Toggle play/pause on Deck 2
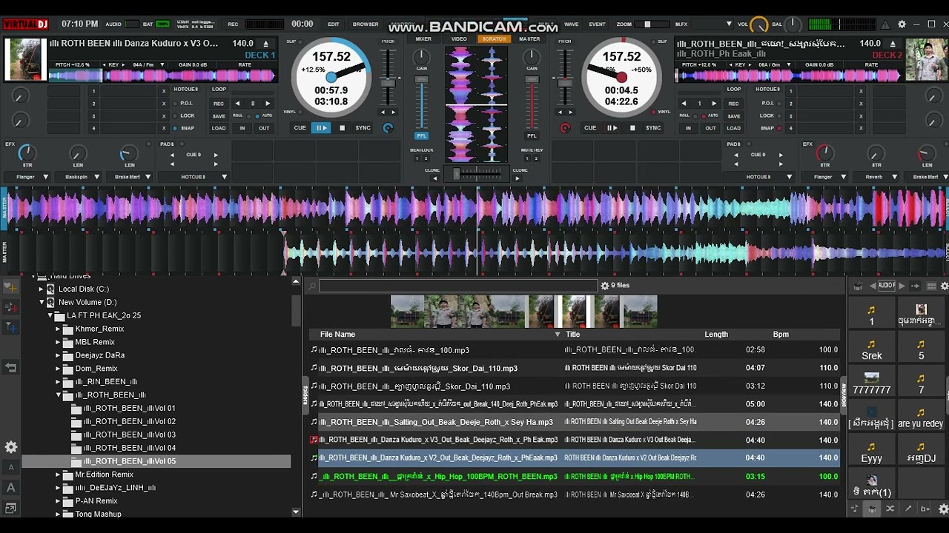 click(x=612, y=128)
